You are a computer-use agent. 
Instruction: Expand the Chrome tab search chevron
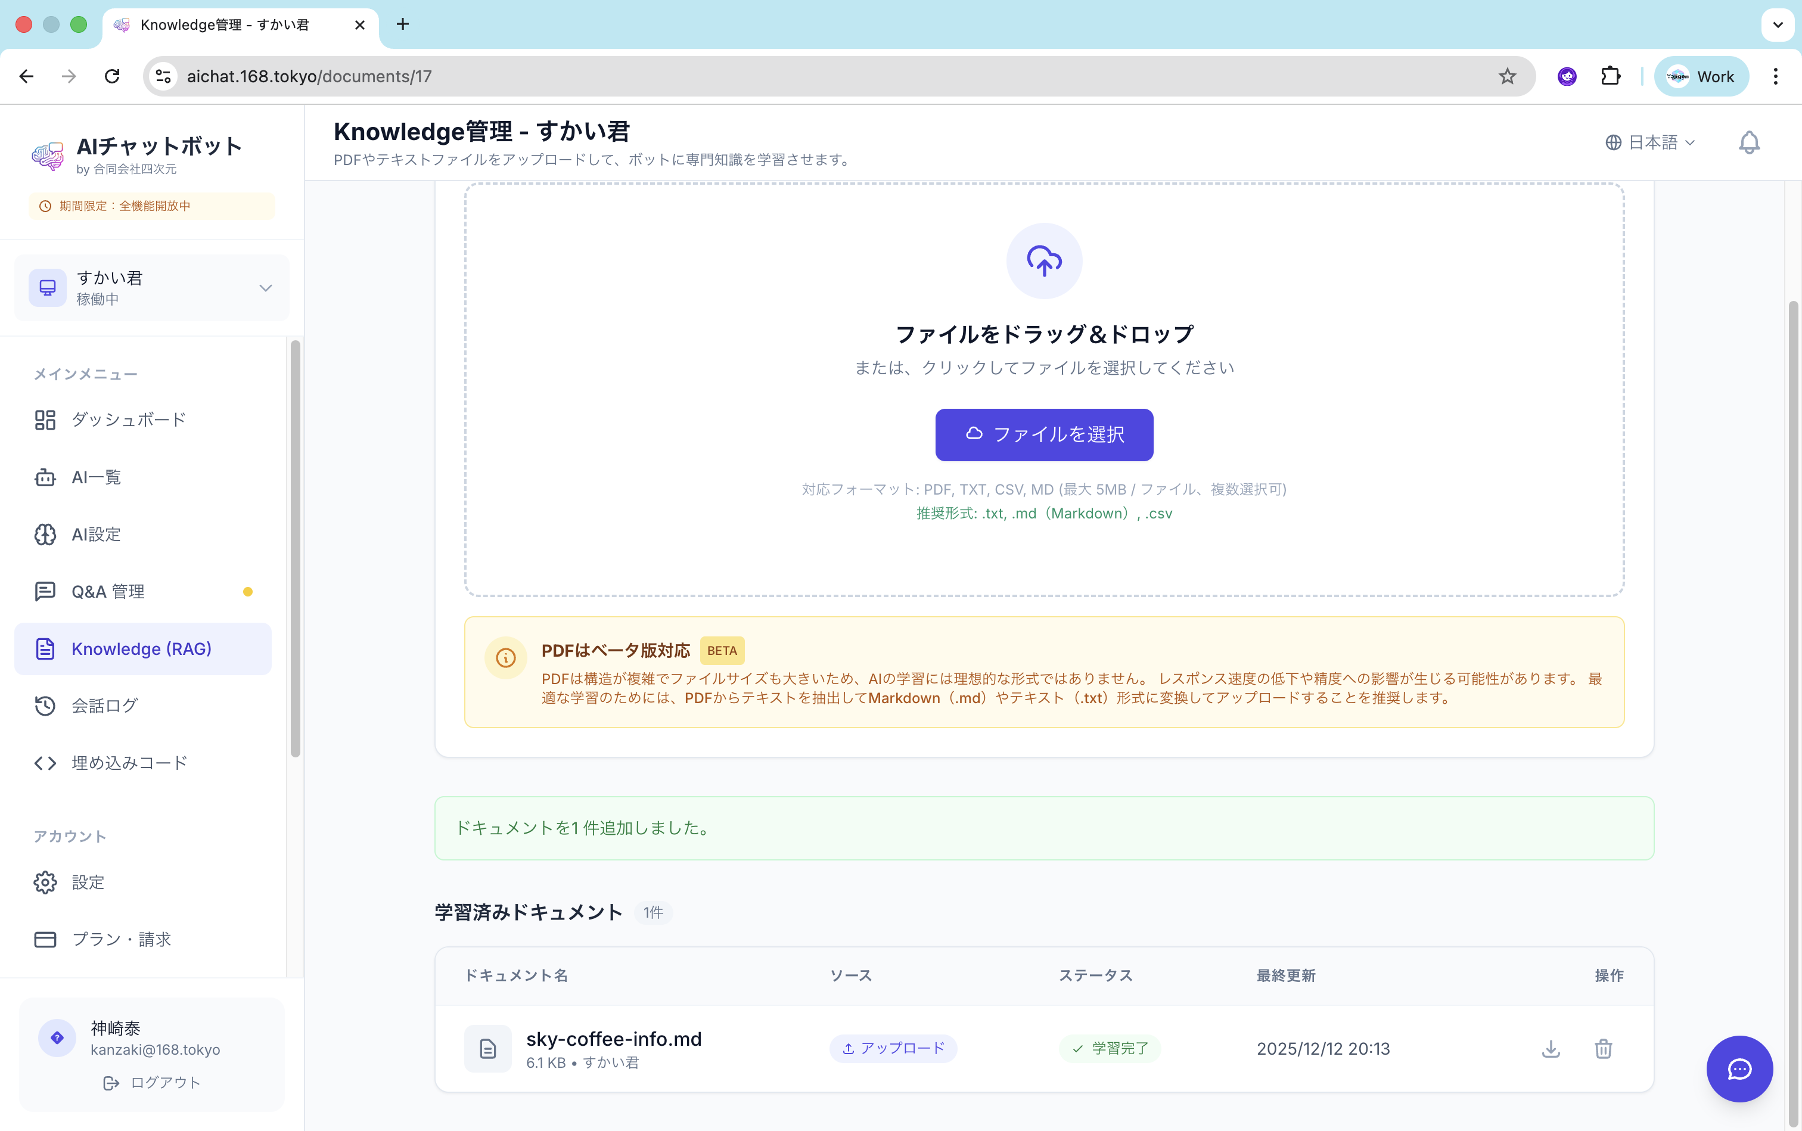tap(1778, 24)
